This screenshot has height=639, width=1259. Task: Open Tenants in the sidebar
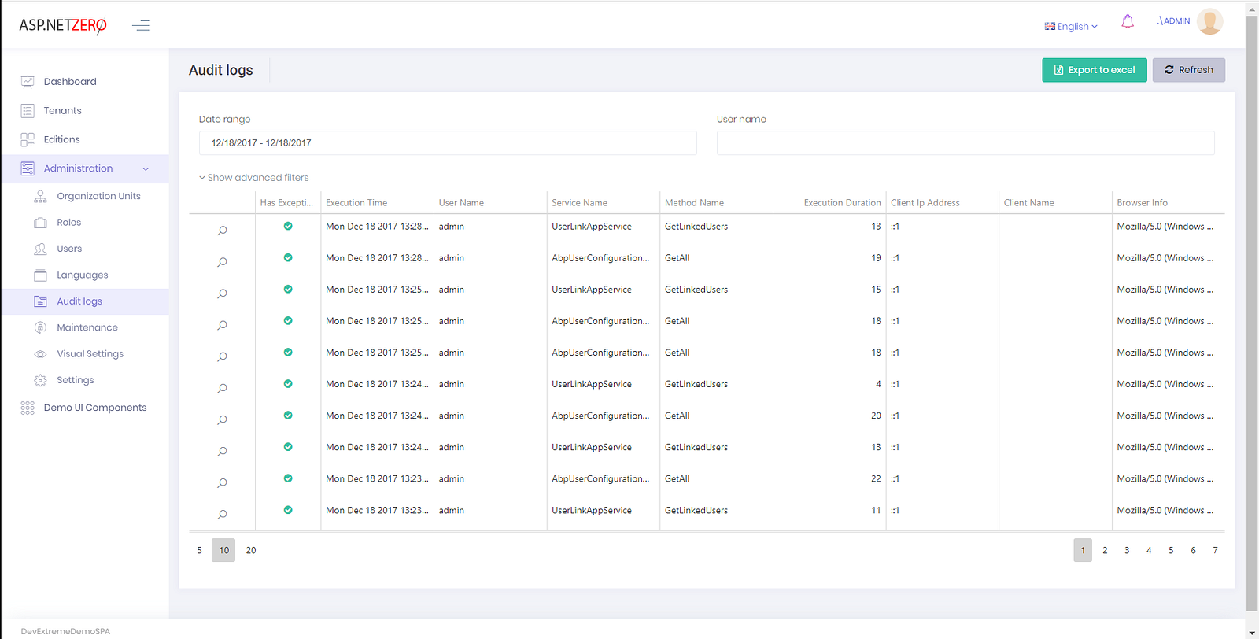pyautogui.click(x=63, y=111)
